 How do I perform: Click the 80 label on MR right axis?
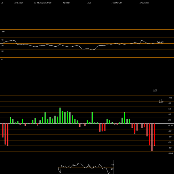coord(170,103)
